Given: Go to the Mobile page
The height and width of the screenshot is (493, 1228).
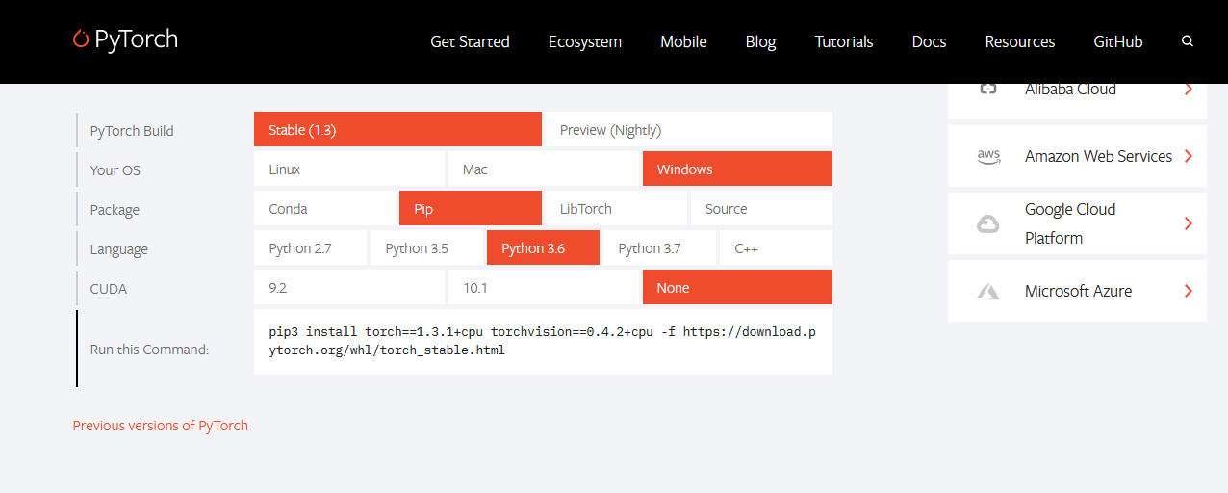Looking at the screenshot, I should pyautogui.click(x=683, y=41).
